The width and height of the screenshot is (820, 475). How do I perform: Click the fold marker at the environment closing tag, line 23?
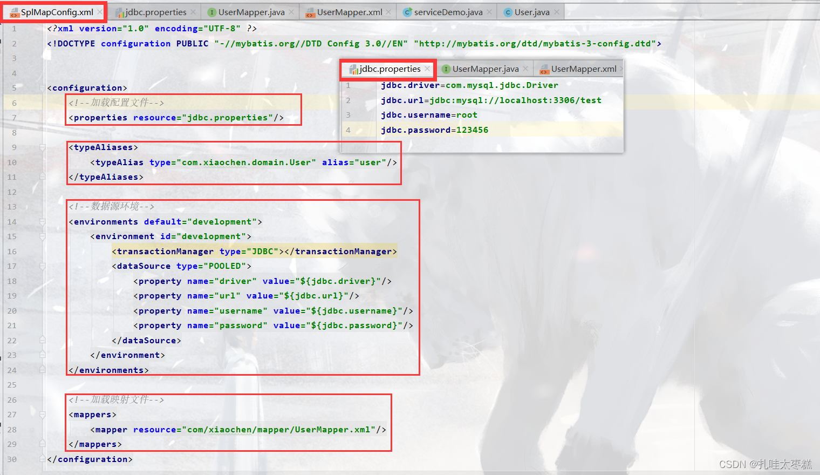click(x=42, y=355)
